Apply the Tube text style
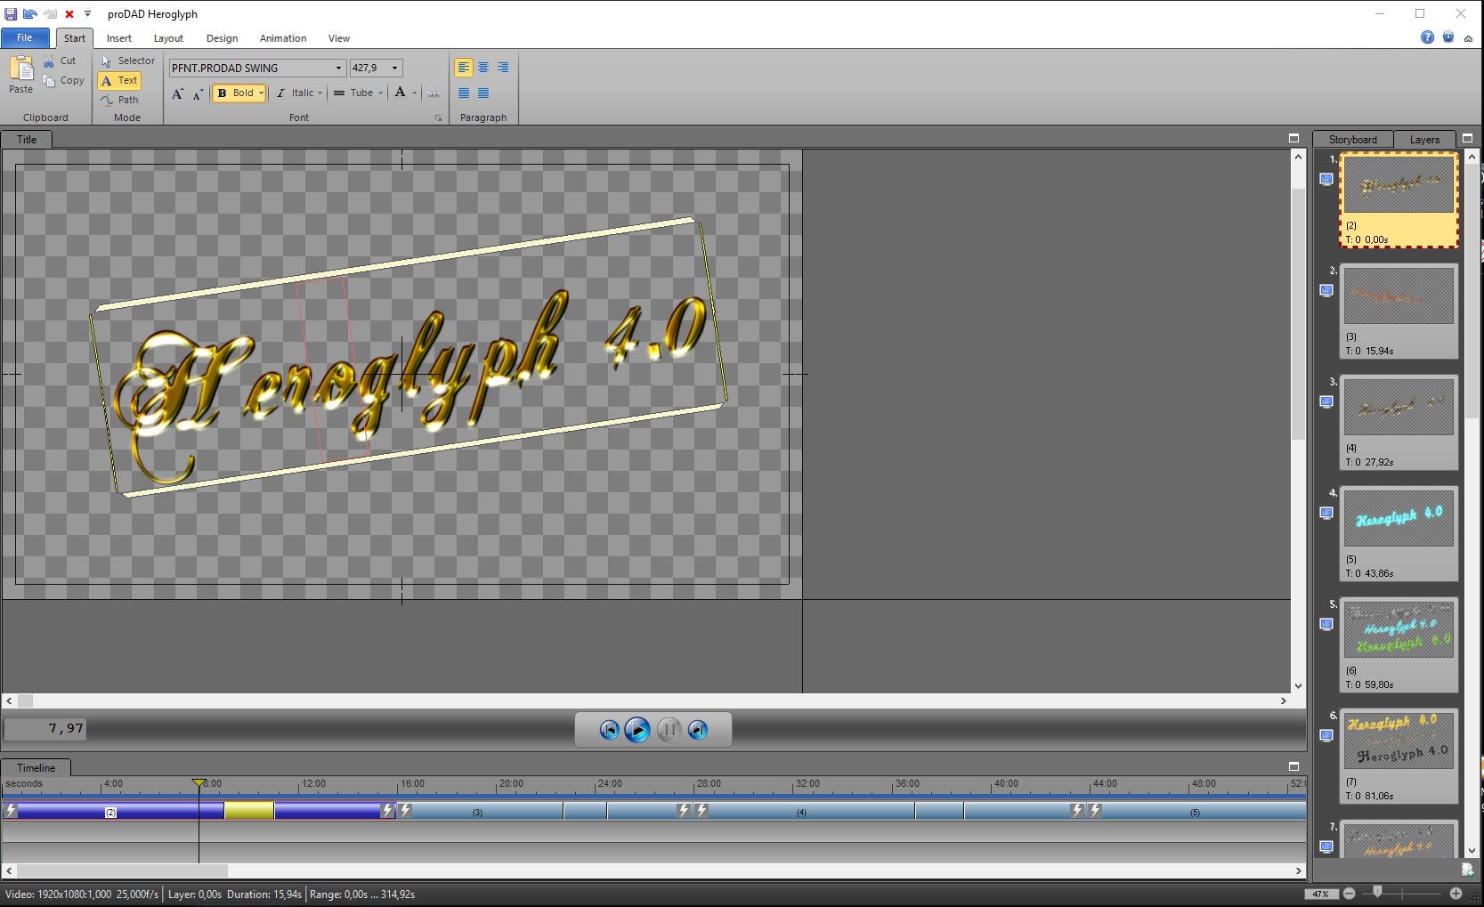 (x=353, y=93)
